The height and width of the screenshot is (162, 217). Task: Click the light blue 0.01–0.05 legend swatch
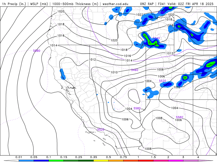(x=26, y=161)
